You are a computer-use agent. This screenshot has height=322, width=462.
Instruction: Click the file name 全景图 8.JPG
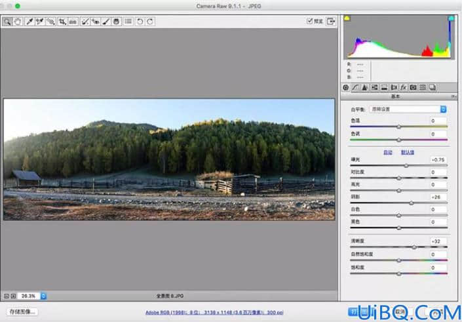point(170,296)
